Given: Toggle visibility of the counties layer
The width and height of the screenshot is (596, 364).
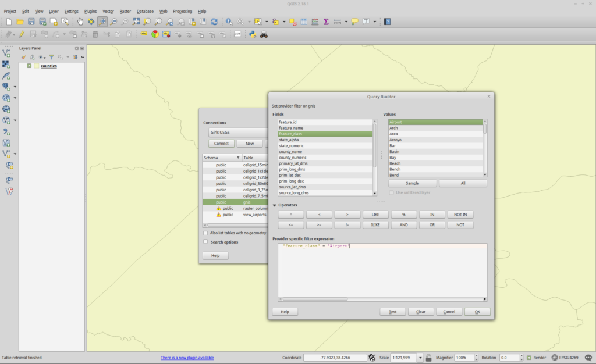Looking at the screenshot, I should [30, 66].
